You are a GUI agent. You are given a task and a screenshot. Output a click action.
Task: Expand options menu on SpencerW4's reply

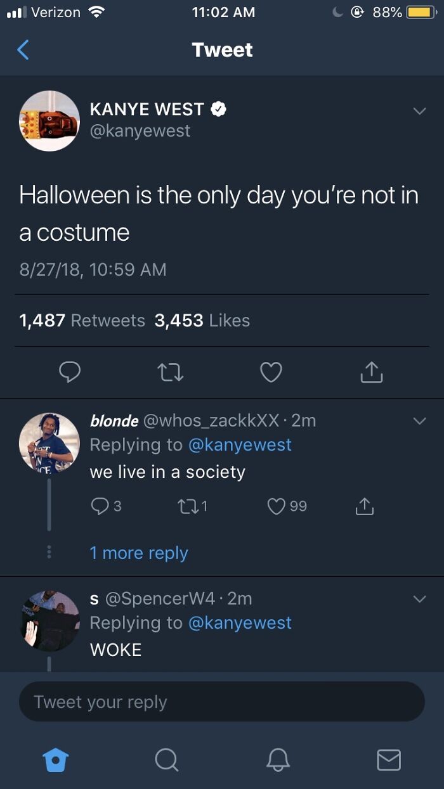pyautogui.click(x=419, y=597)
